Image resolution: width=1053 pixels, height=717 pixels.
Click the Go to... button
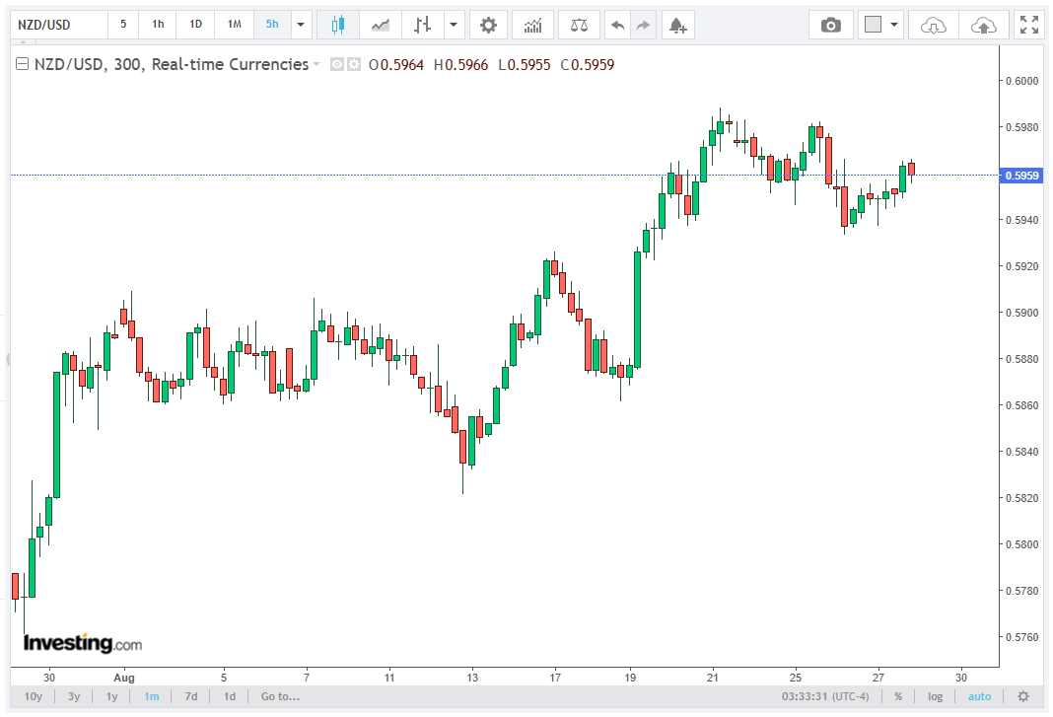pyautogui.click(x=280, y=696)
